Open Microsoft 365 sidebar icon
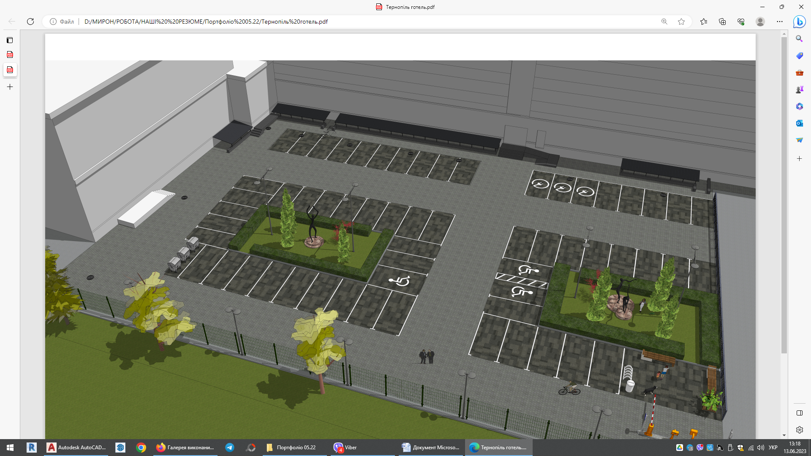This screenshot has width=811, height=456. (799, 106)
